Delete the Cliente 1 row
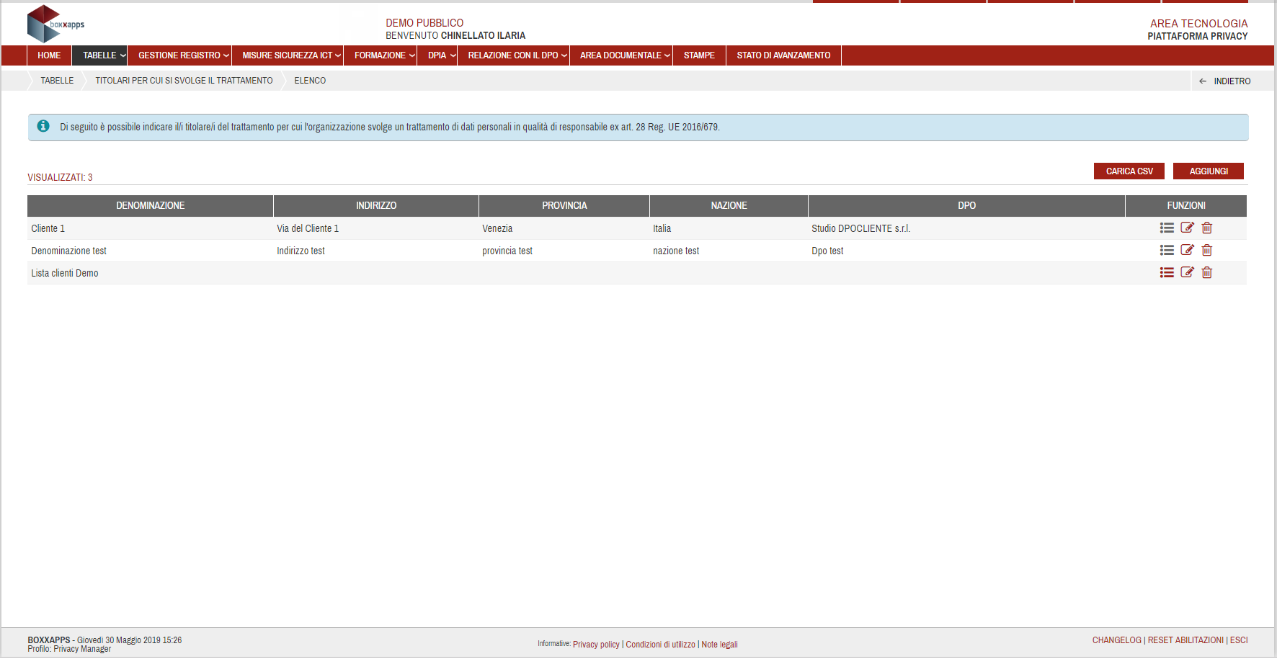Viewport: 1277px width, 659px height. (x=1207, y=228)
